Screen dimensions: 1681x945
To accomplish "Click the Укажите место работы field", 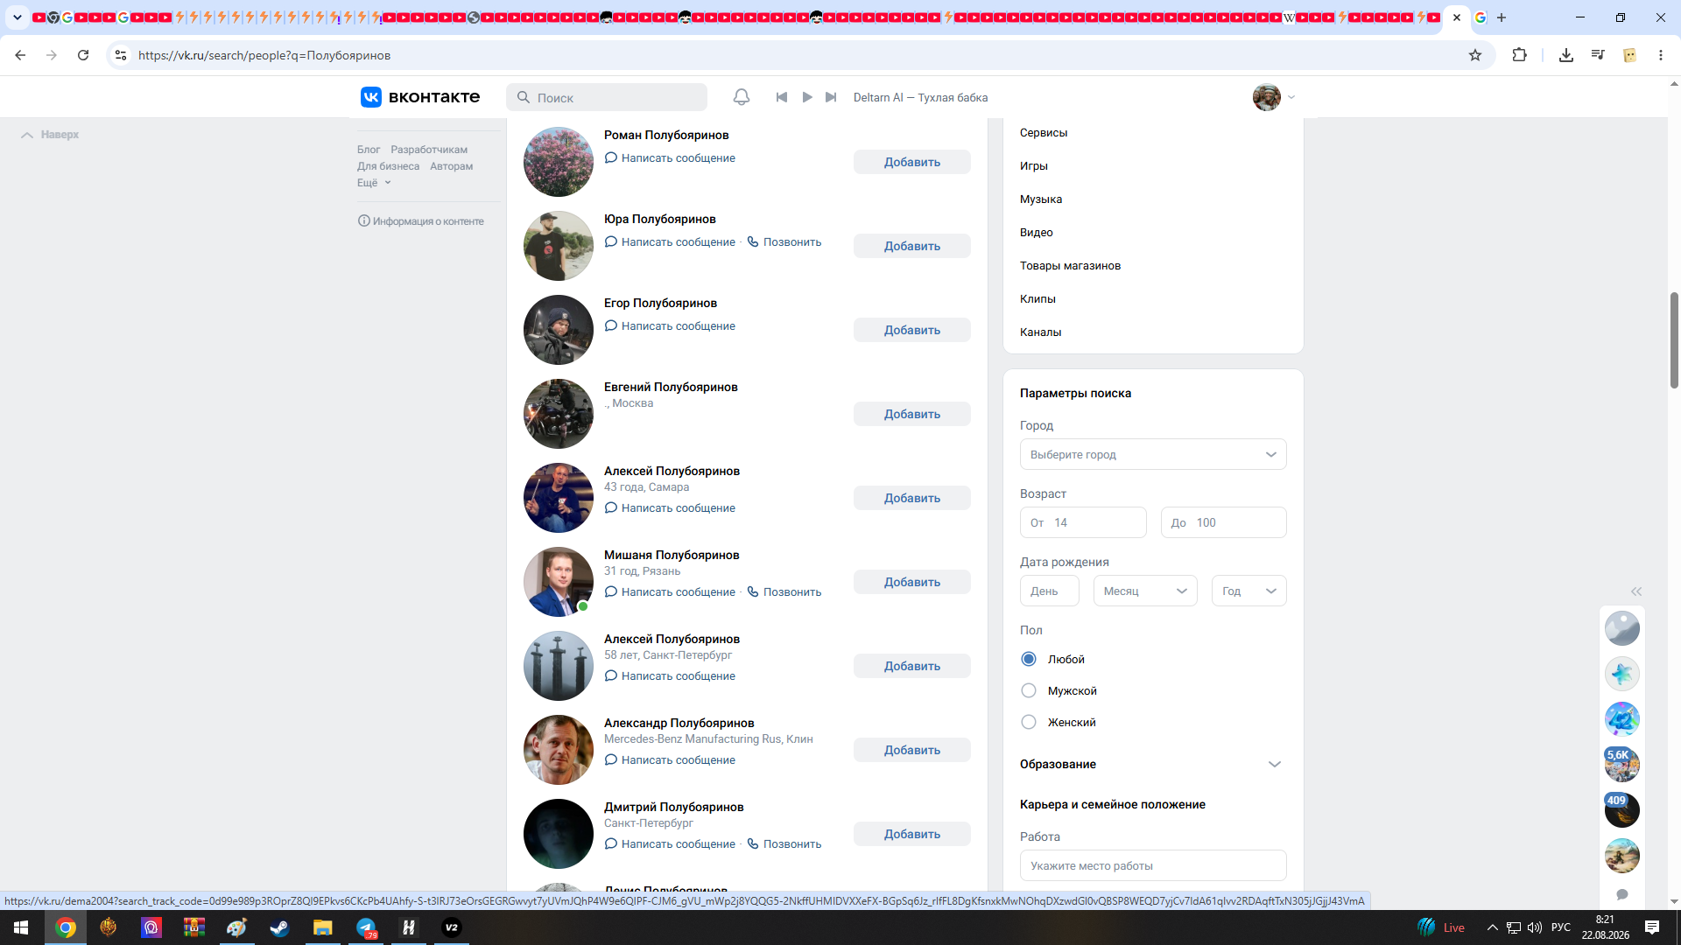I will pyautogui.click(x=1153, y=866).
